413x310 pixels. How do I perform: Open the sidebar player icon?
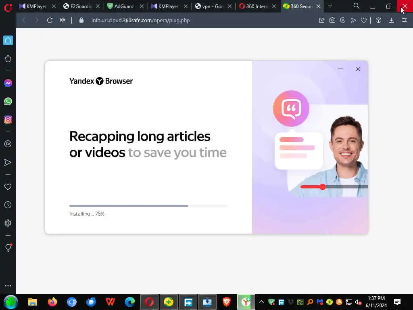pos(8,144)
